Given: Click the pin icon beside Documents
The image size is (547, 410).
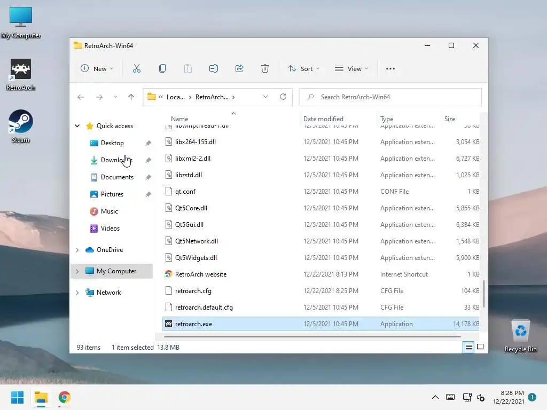Looking at the screenshot, I should point(149,177).
